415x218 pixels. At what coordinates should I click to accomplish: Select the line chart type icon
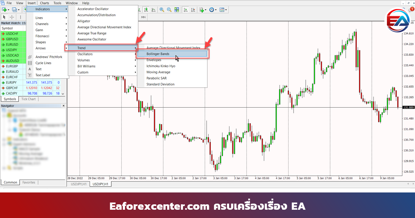pyautogui.click(x=154, y=10)
